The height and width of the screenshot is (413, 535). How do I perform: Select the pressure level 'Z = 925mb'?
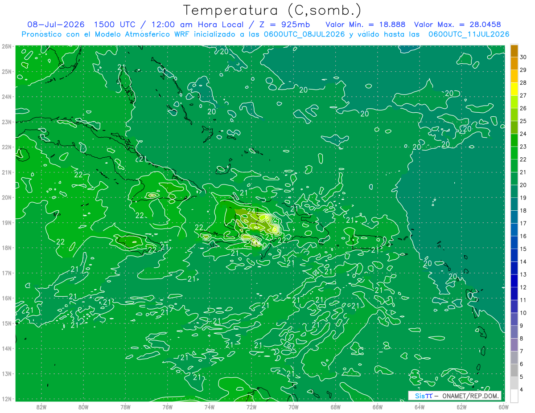[x=285, y=25]
